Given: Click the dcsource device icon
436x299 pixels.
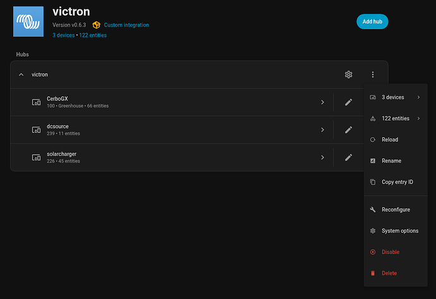Looking at the screenshot, I should (x=36, y=130).
